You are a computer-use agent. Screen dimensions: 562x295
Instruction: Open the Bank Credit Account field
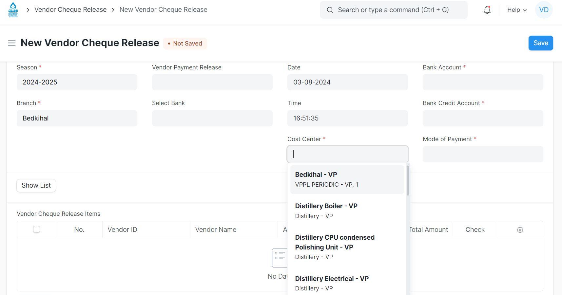[483, 118]
